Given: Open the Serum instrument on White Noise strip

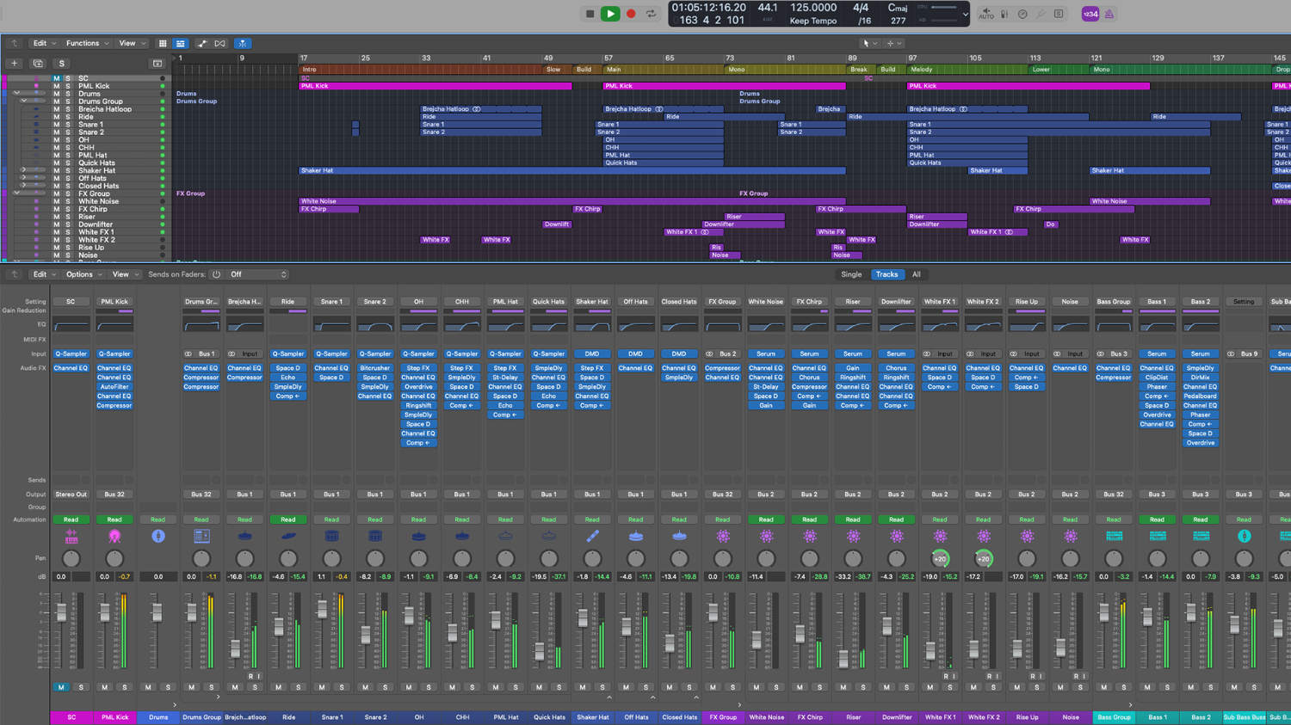Looking at the screenshot, I should click(766, 353).
